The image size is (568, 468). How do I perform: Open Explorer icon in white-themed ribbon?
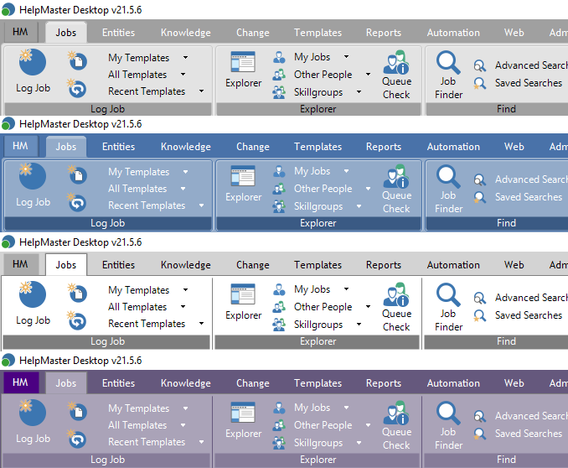(x=243, y=294)
